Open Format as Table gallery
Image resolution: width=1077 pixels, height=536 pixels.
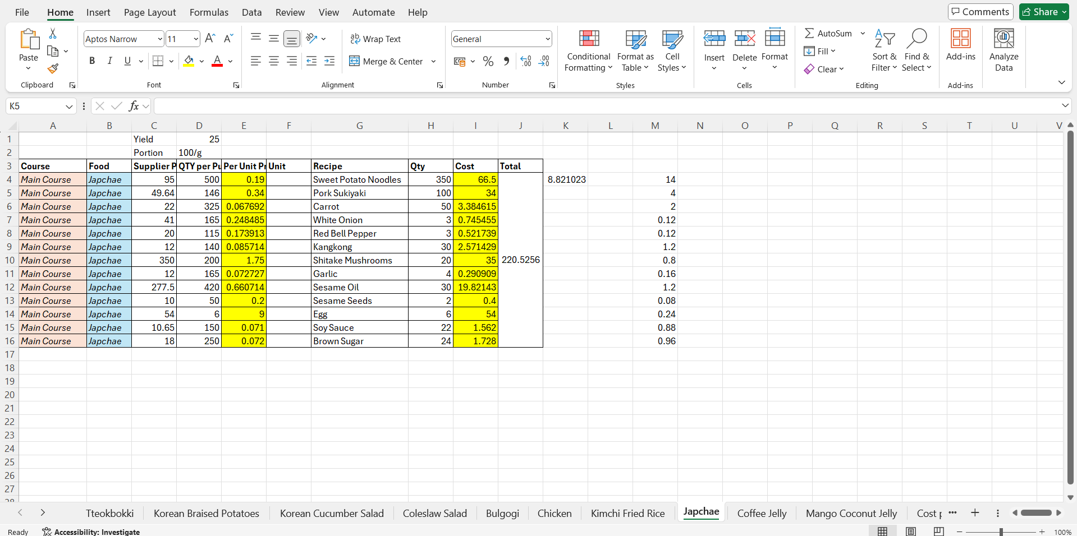coord(635,50)
